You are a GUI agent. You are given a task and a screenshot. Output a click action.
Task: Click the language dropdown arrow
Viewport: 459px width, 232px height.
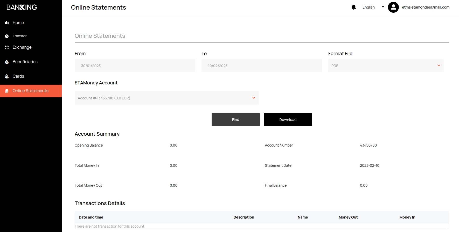pyautogui.click(x=383, y=7)
